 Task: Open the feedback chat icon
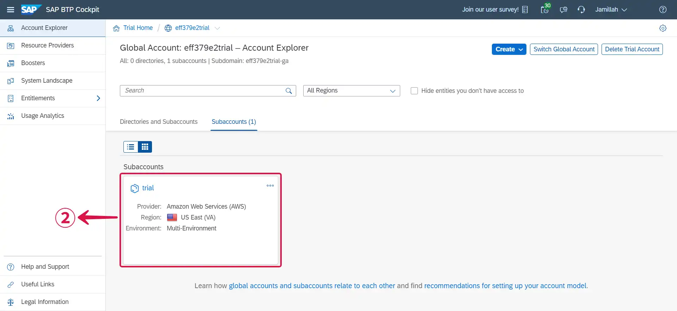(563, 9)
